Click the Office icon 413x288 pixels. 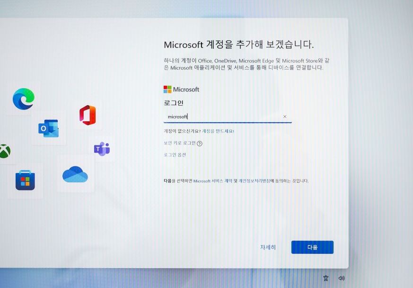(88, 115)
